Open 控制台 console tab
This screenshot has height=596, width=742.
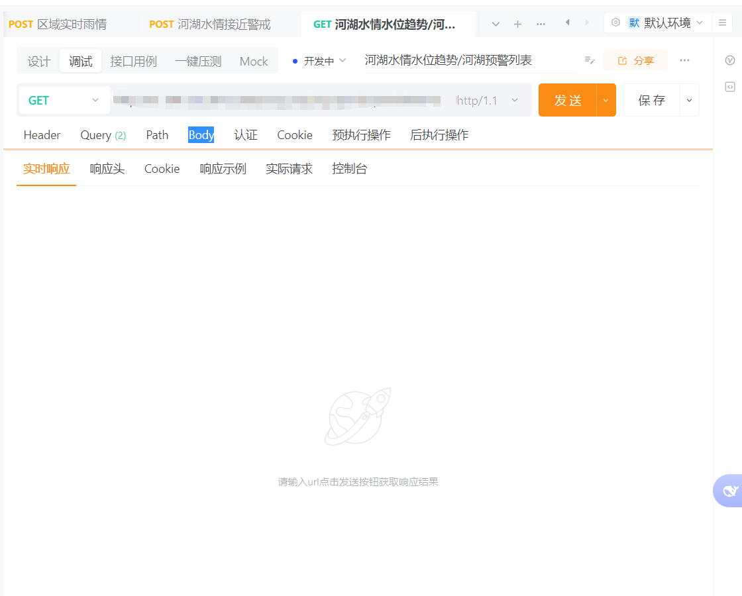(349, 169)
